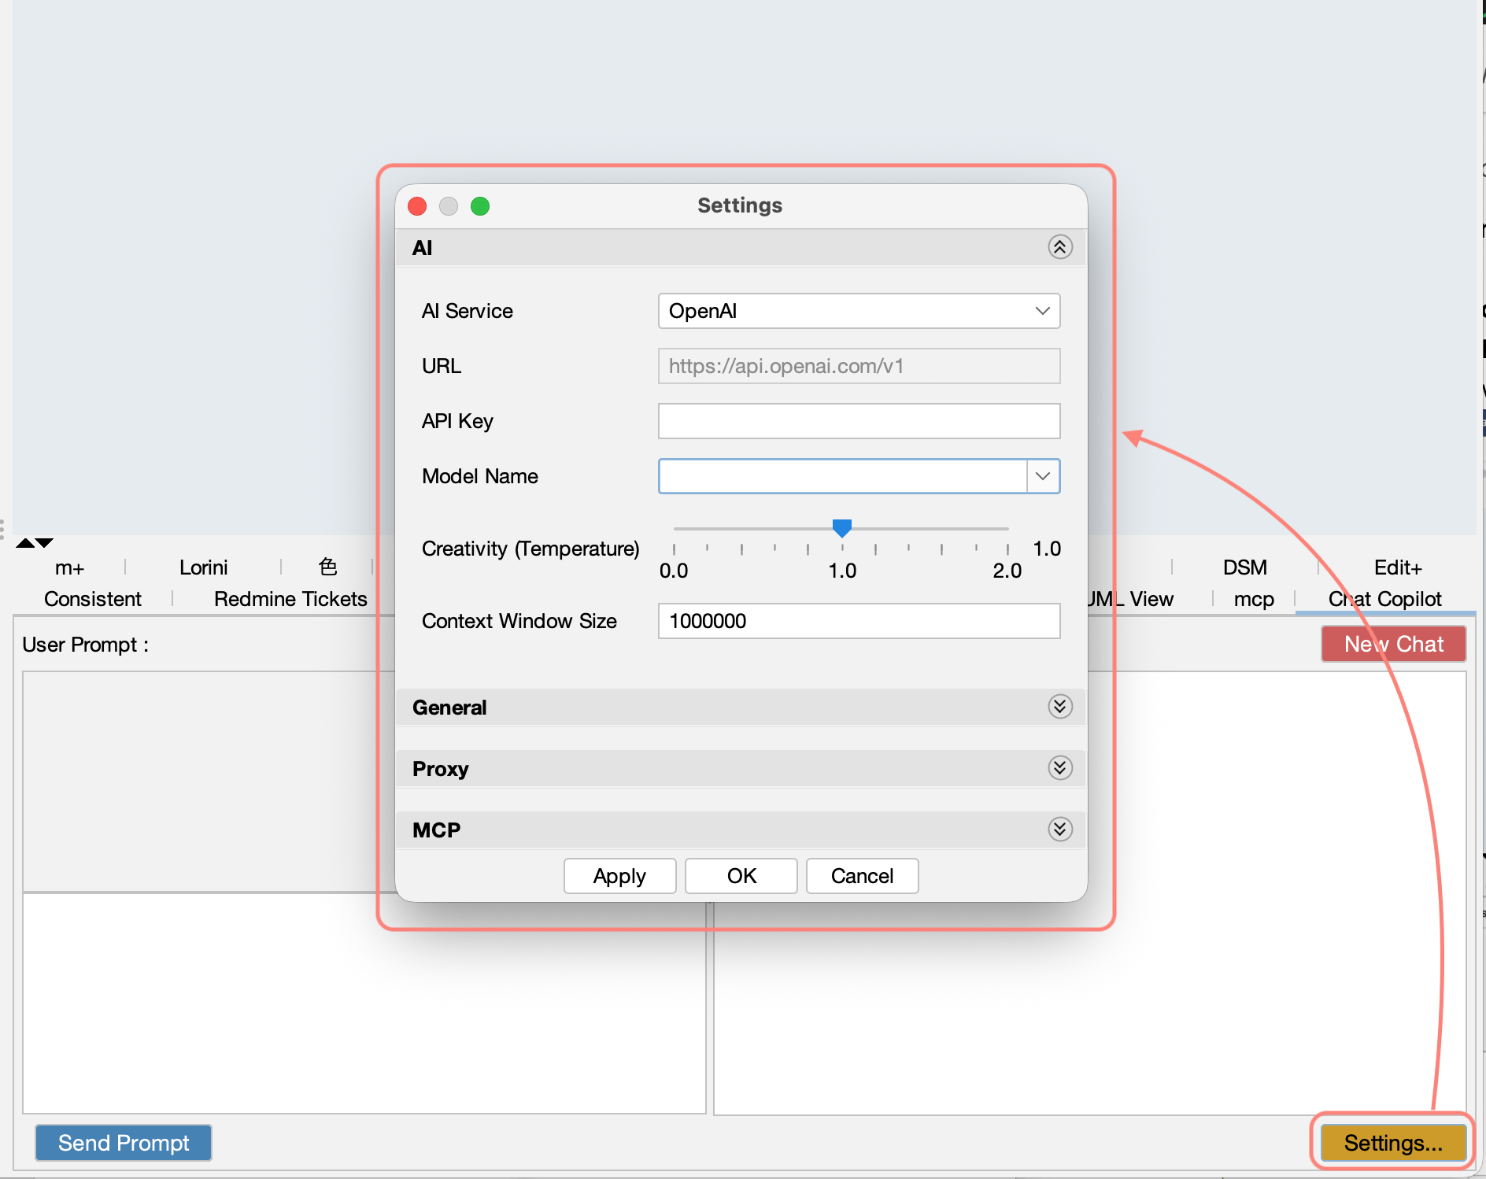Open the Settings... panel button
The width and height of the screenshot is (1486, 1179).
[x=1392, y=1143]
